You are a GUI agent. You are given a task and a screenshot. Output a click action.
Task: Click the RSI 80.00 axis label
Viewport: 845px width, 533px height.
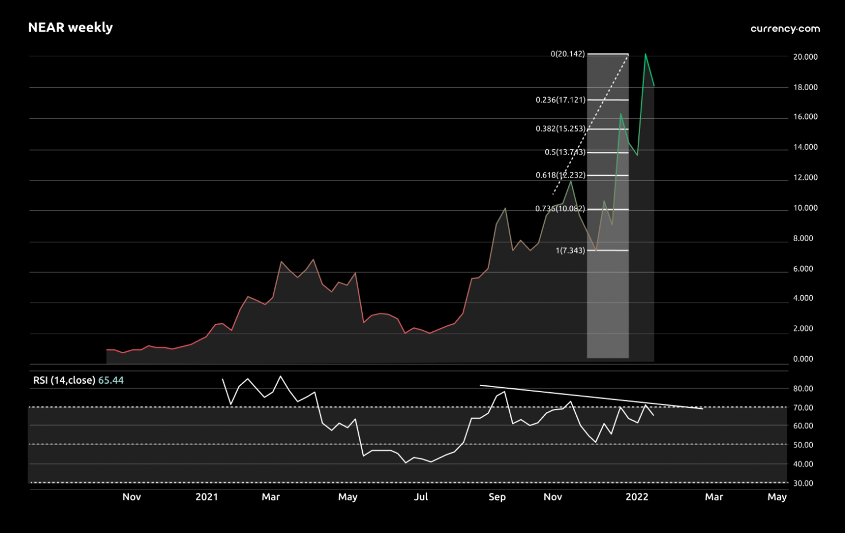(803, 389)
